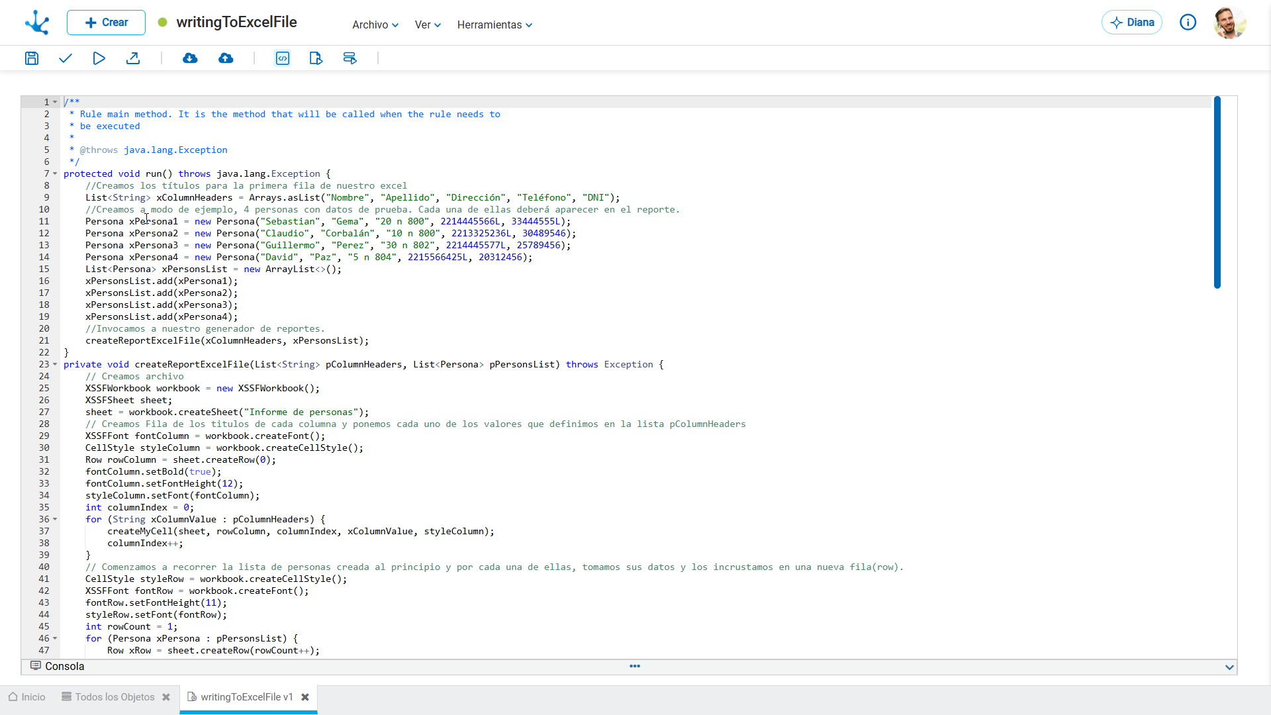The image size is (1271, 715).
Task: Click the Crear button
Action: [106, 23]
